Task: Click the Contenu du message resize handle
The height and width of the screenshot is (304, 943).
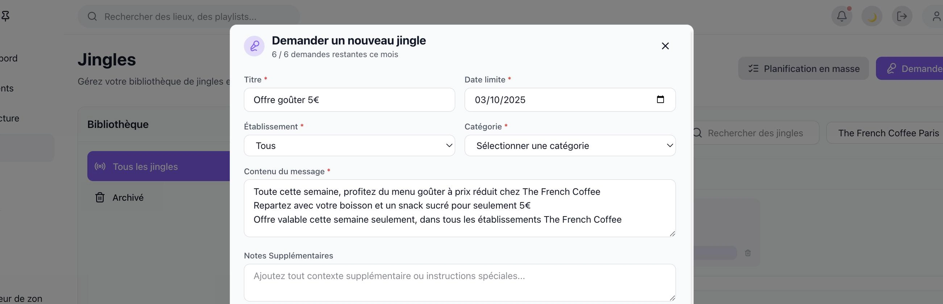Action: point(672,234)
